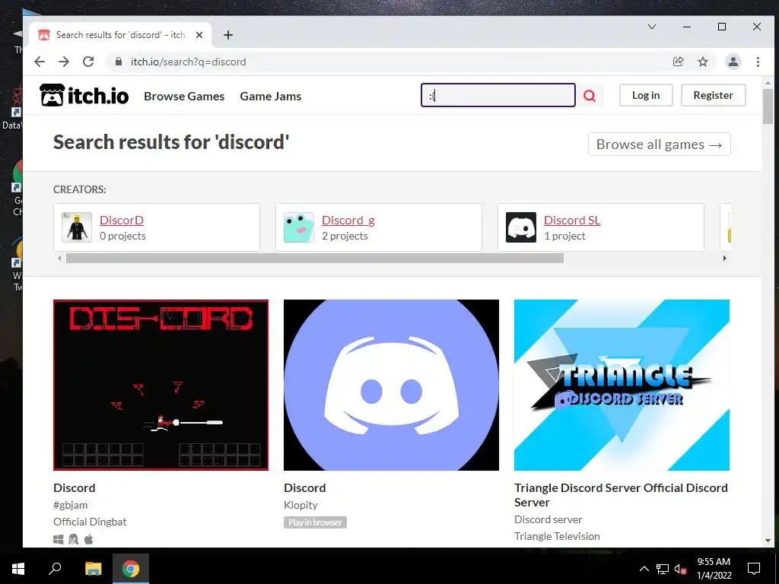Open a new browser tab
This screenshot has width=779, height=584.
point(228,35)
